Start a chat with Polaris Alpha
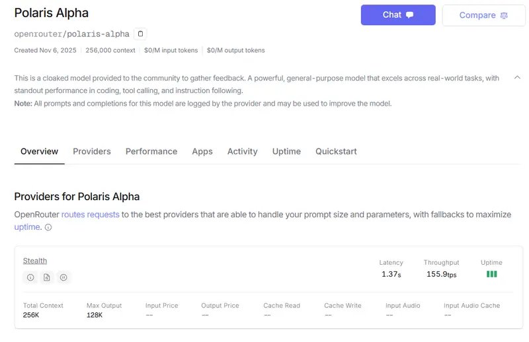This screenshot has width=529, height=342. (397, 15)
